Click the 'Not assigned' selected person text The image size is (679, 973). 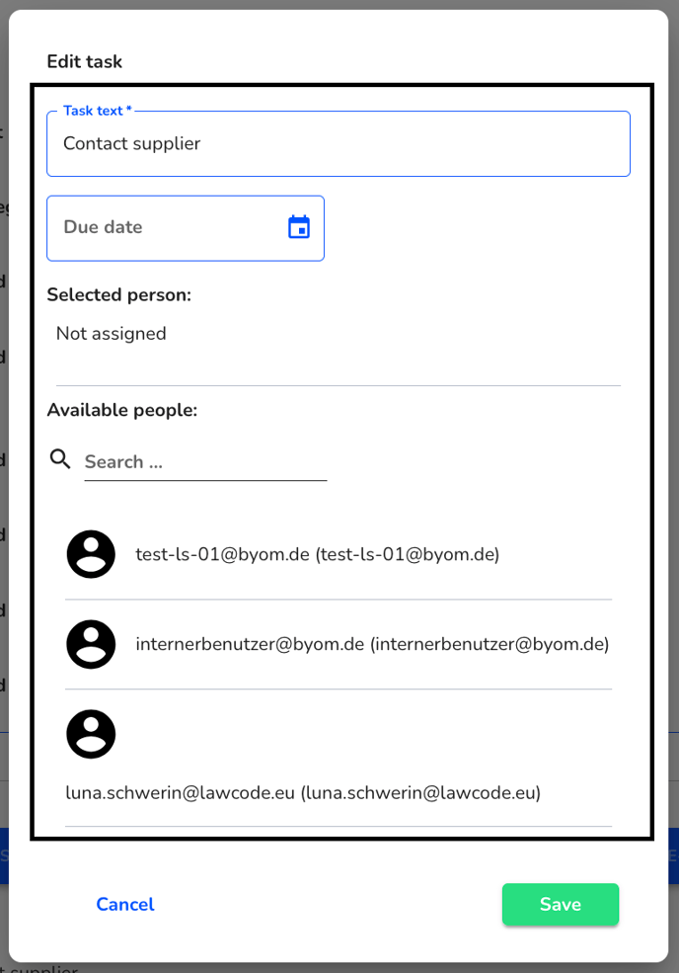pyautogui.click(x=111, y=333)
